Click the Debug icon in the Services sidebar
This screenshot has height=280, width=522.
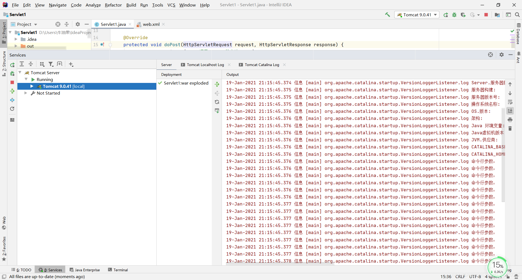[x=12, y=74]
